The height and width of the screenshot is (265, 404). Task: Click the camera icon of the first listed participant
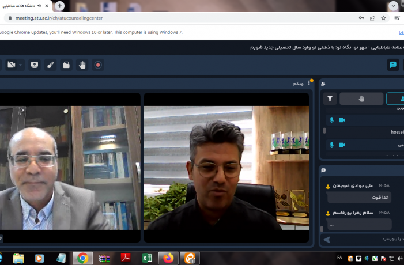[342, 120]
